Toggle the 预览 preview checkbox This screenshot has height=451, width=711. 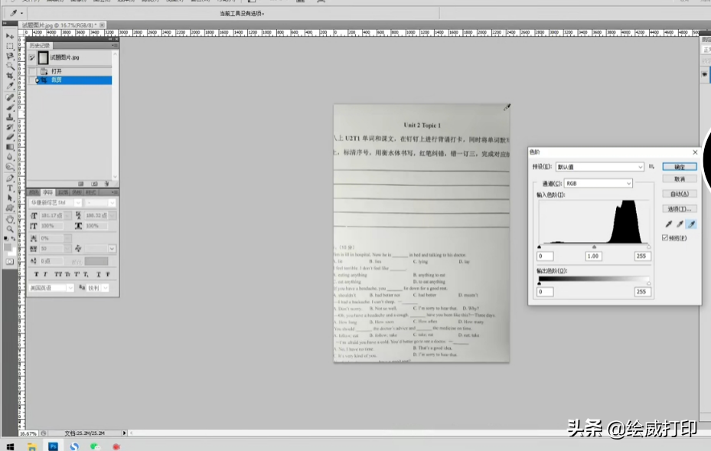665,237
